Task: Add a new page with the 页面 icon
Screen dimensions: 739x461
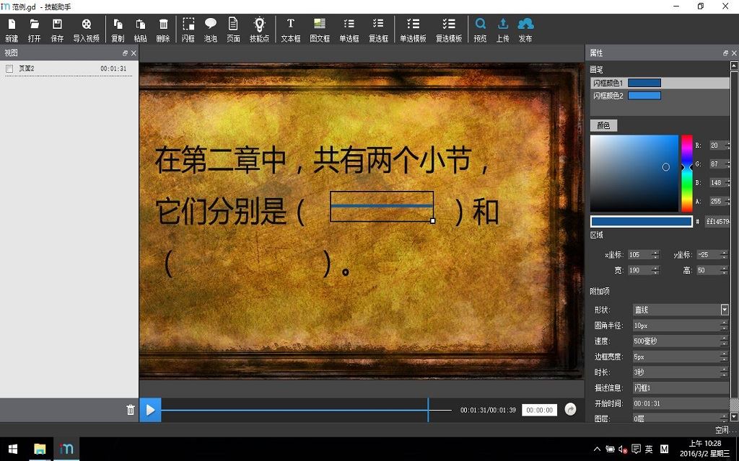Action: 233,30
